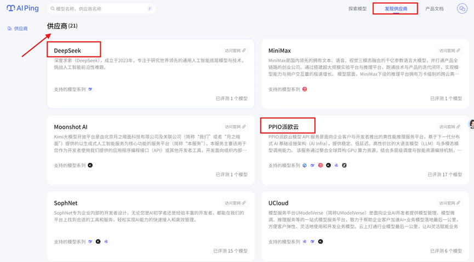Click the search magnifier icon
This screenshot has width=474, height=262.
[53, 9]
